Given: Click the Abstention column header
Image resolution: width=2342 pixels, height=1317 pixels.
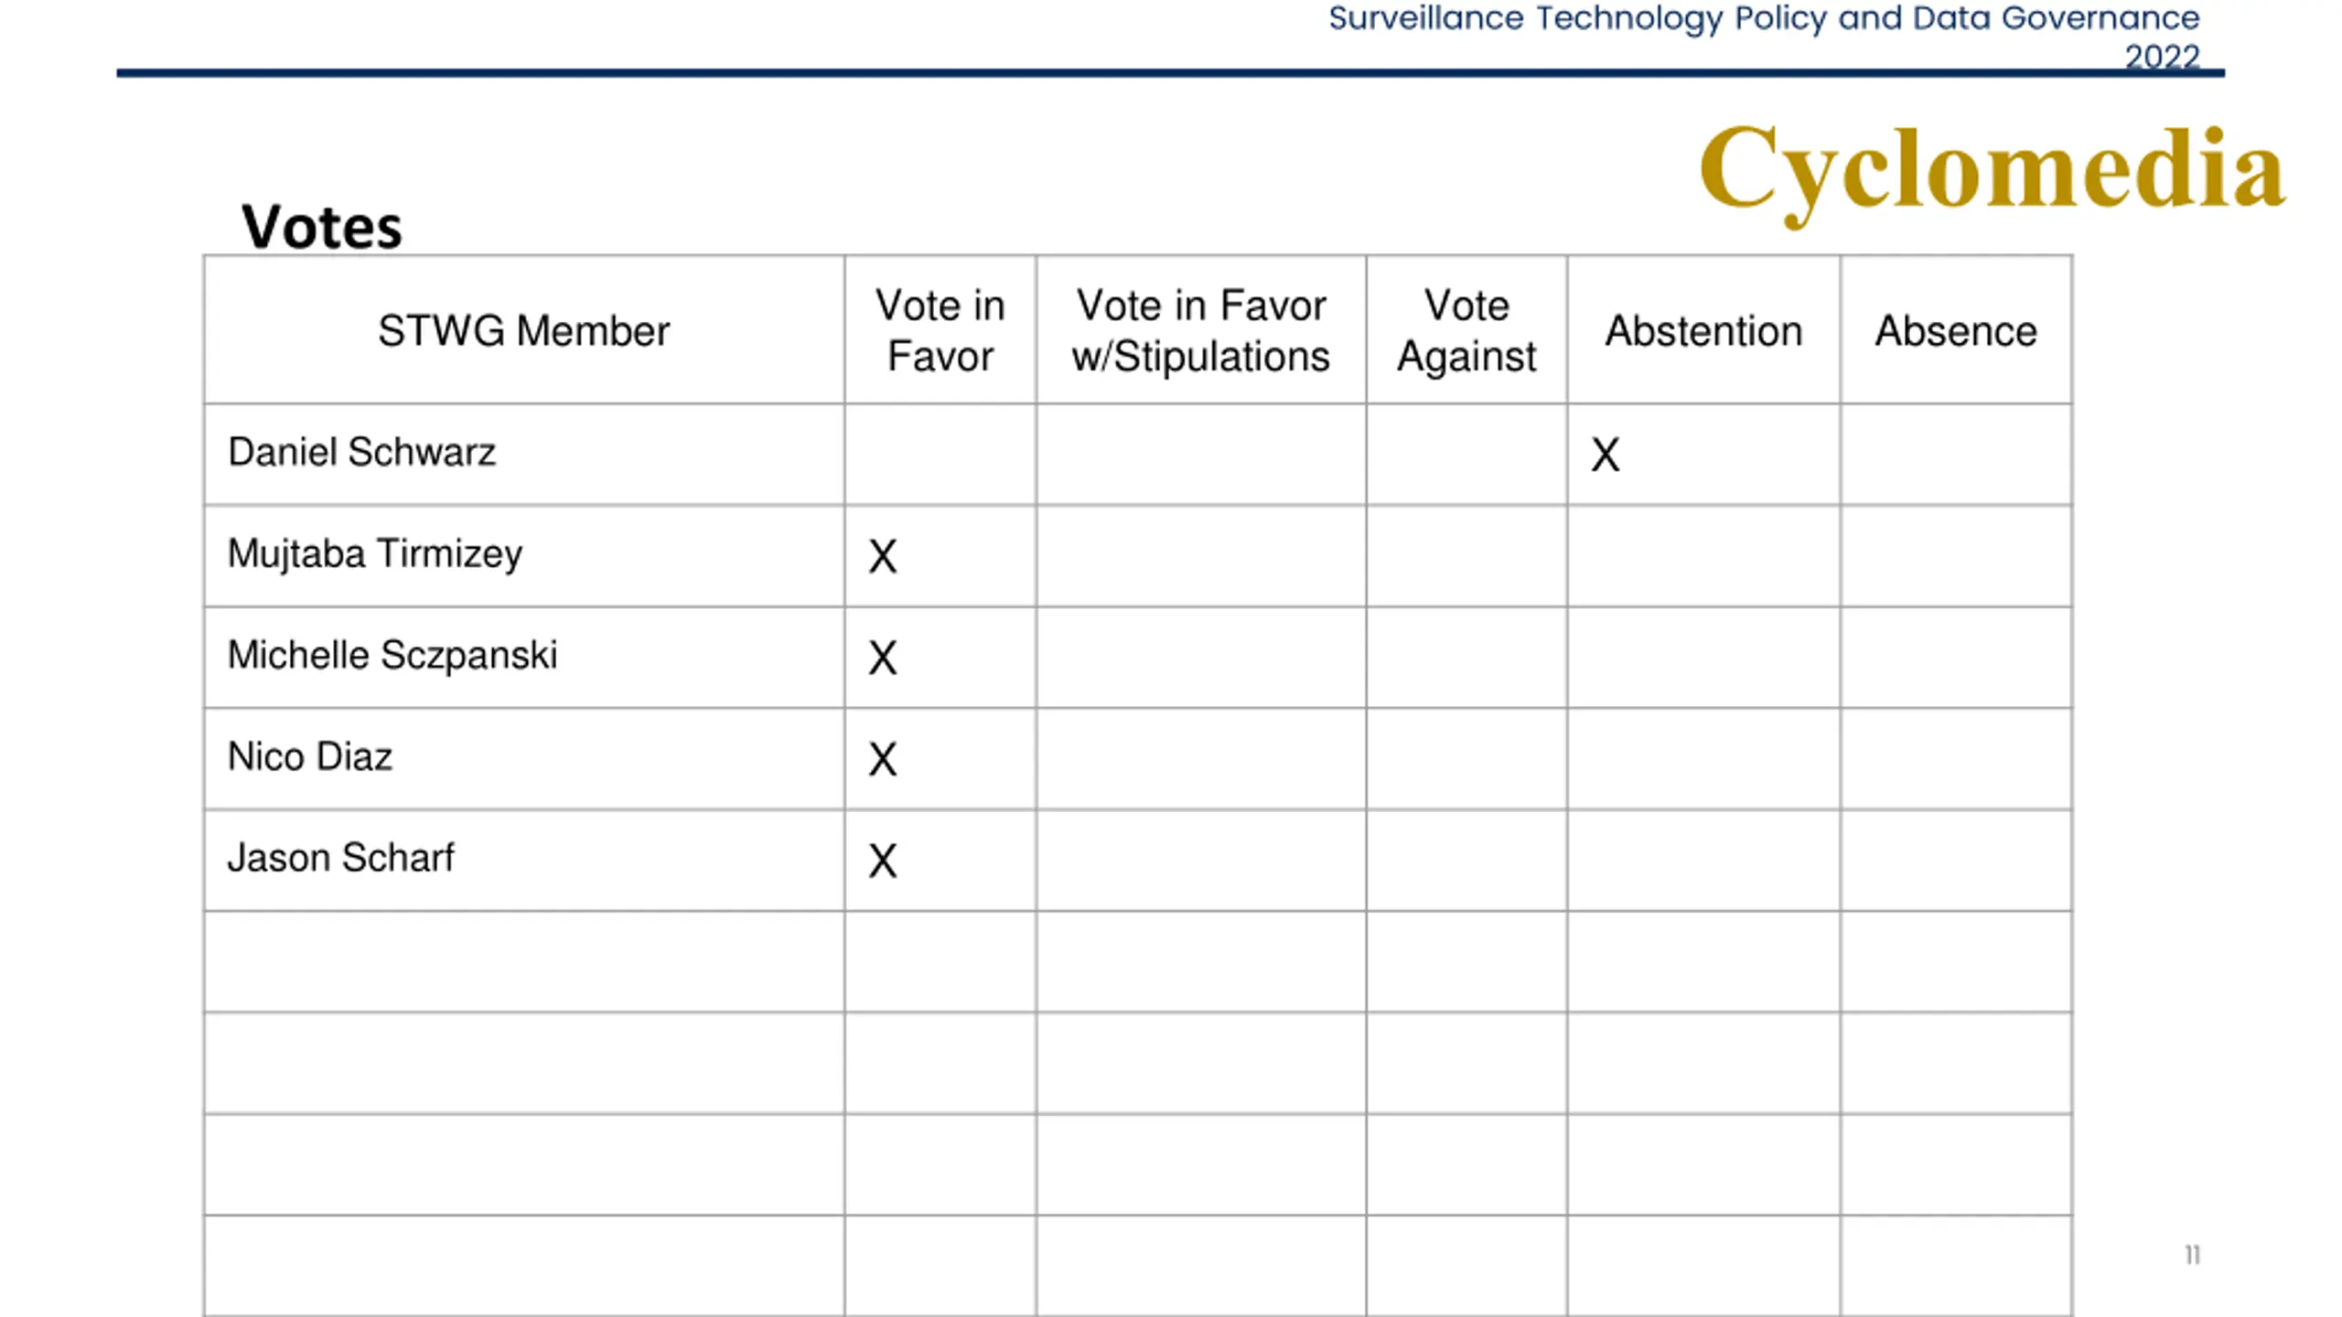Looking at the screenshot, I should click(x=1703, y=331).
